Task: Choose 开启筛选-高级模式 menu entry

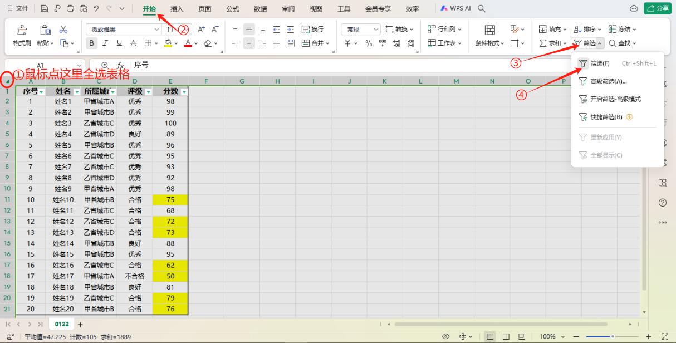Action: pos(618,99)
